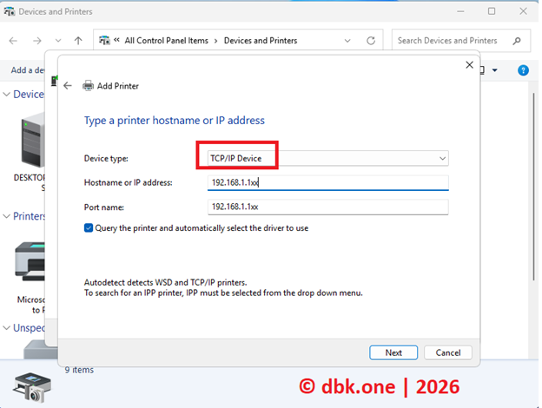542x408 pixels.
Task: Click the printer icon beside Add Printer title
Action: click(x=88, y=86)
